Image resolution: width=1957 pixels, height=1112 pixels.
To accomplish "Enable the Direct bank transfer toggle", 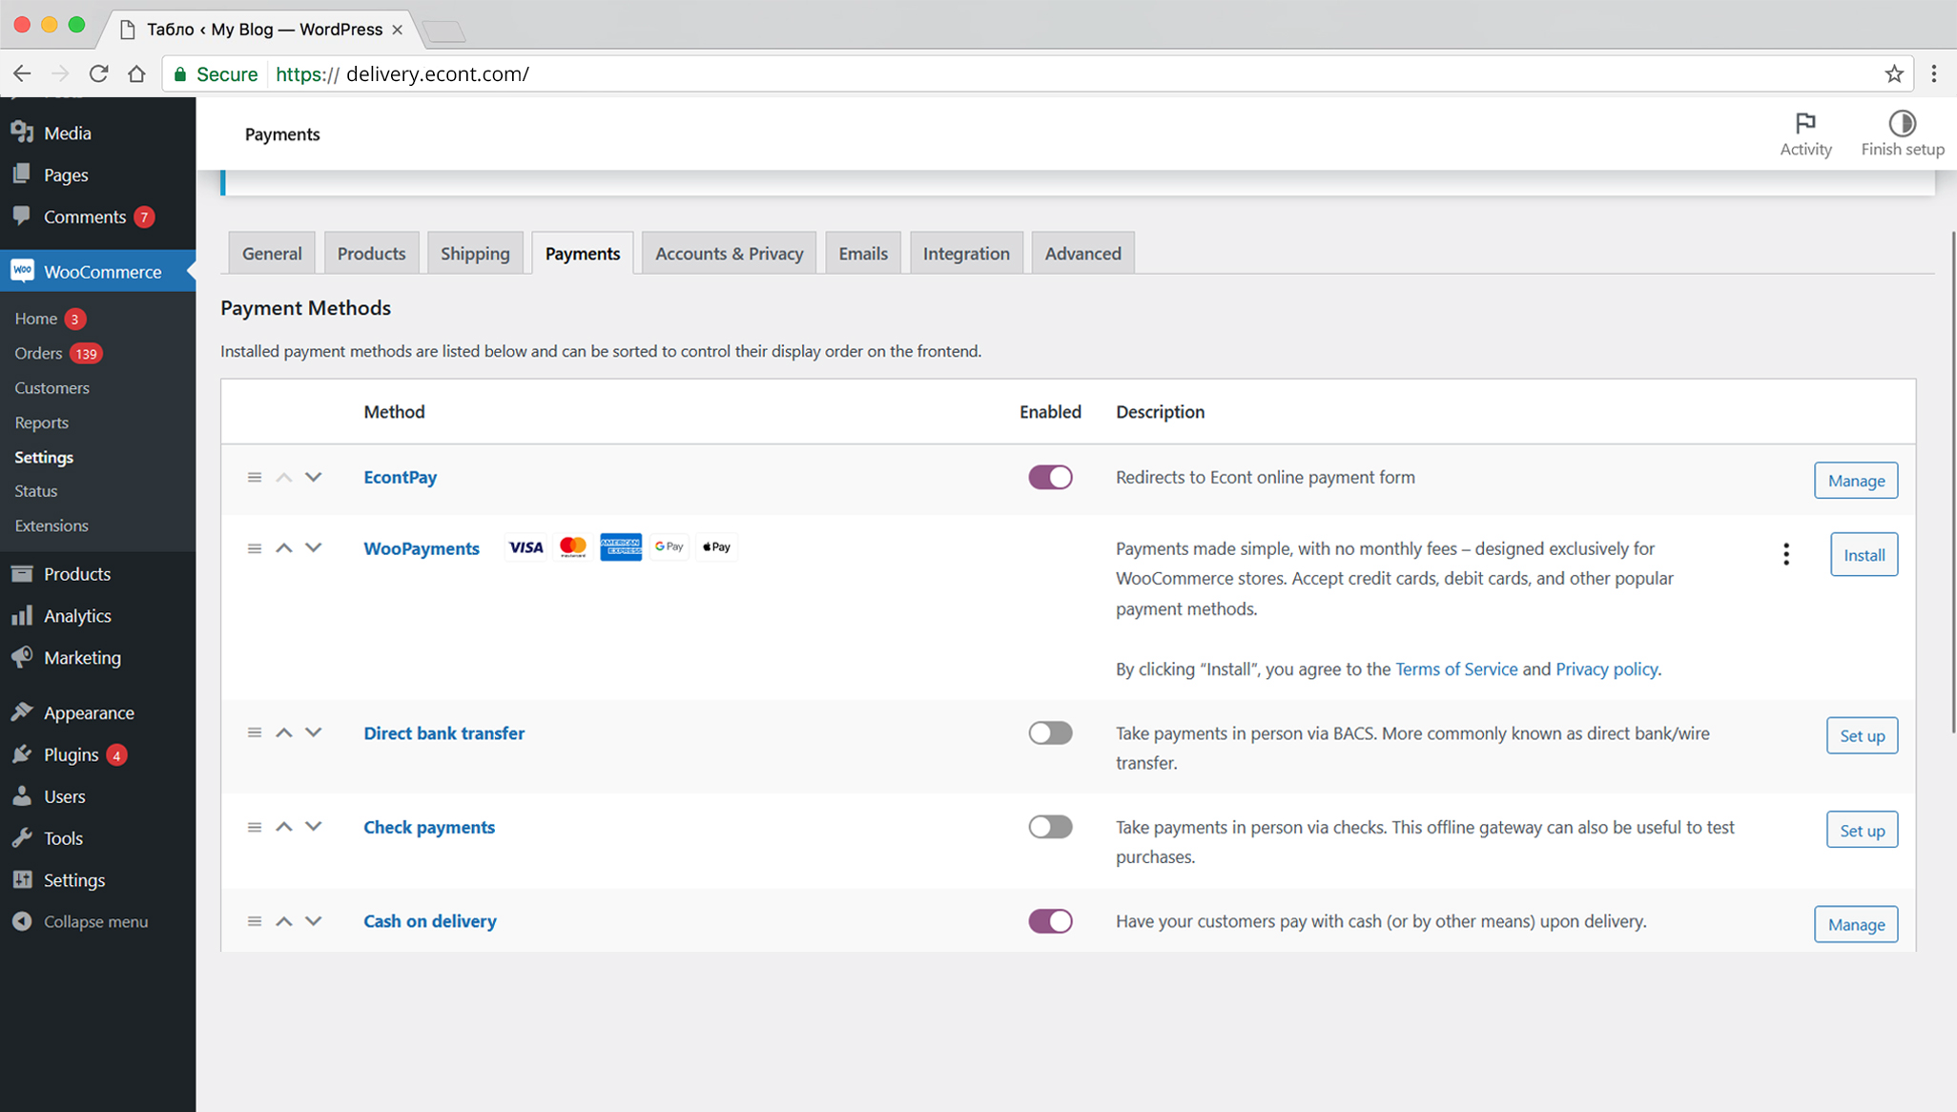I will tap(1050, 732).
